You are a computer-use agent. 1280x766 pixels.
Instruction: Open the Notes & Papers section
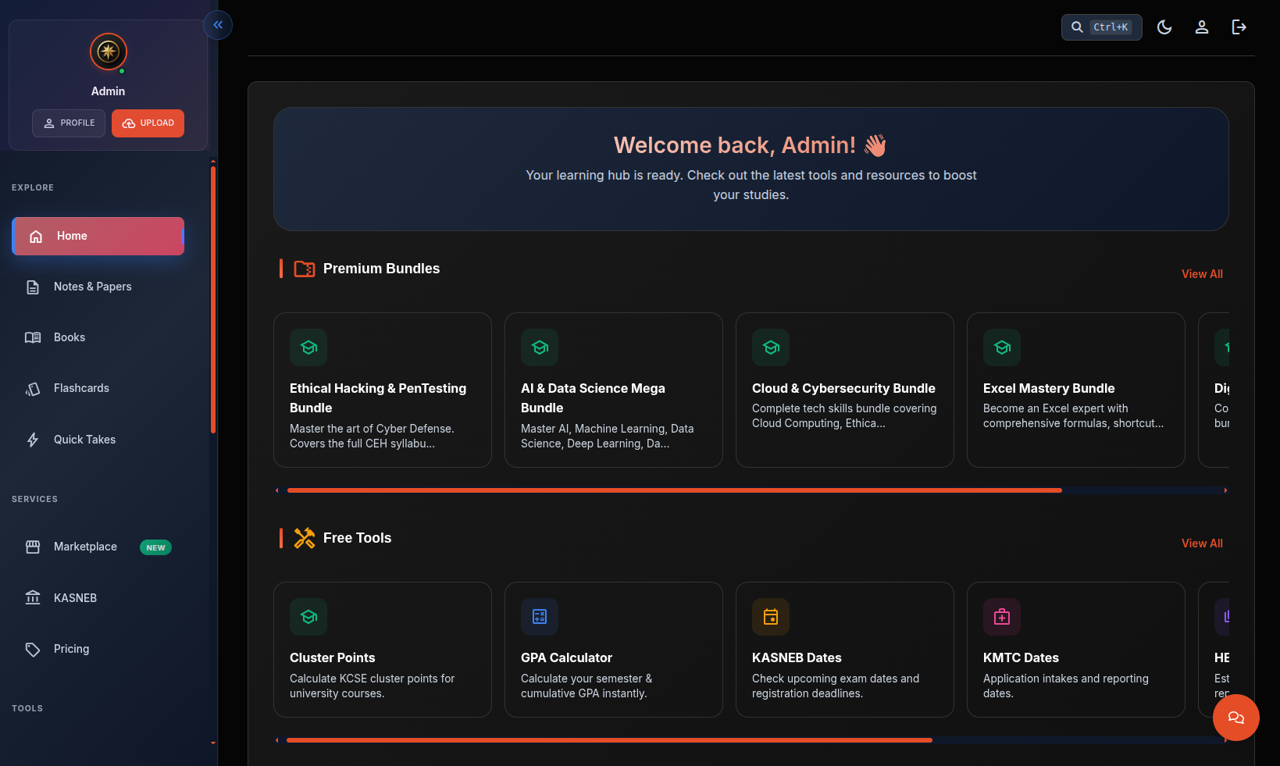click(92, 287)
